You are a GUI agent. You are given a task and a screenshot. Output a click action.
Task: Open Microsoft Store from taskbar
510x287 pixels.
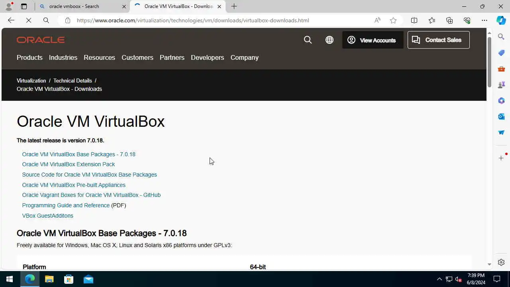pyautogui.click(x=69, y=279)
